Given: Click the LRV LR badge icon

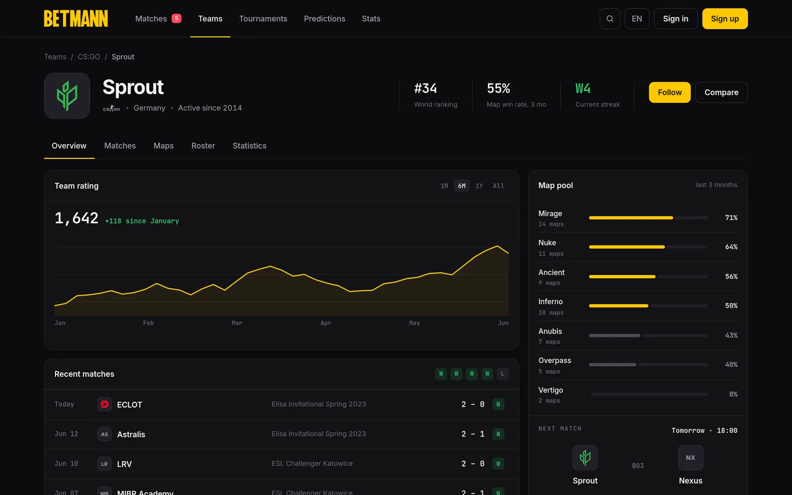Looking at the screenshot, I should pyautogui.click(x=104, y=464).
